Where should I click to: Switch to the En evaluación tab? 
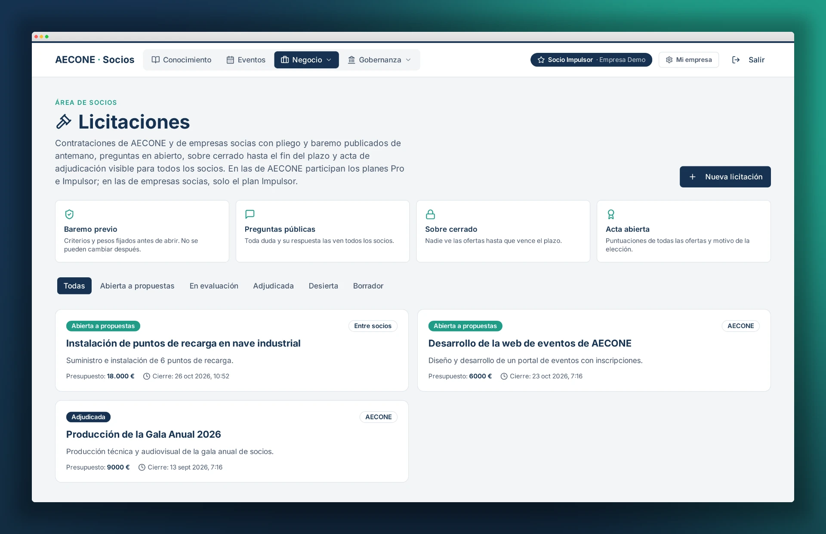coord(214,286)
